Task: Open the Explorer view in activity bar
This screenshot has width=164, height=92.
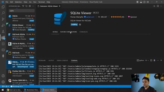Action: tap(3, 7)
